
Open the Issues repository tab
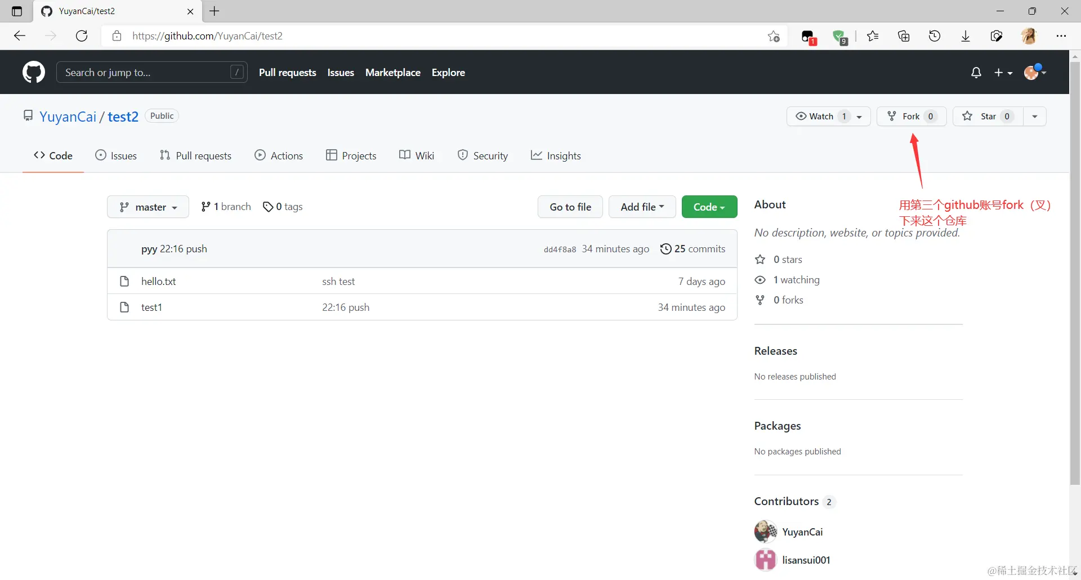click(116, 155)
